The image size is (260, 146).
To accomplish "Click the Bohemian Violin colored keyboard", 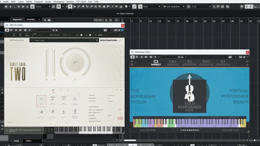I will [x=190, y=123].
